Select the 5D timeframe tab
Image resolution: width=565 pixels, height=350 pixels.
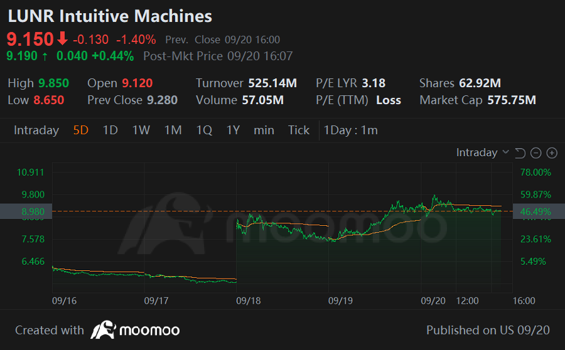point(81,130)
